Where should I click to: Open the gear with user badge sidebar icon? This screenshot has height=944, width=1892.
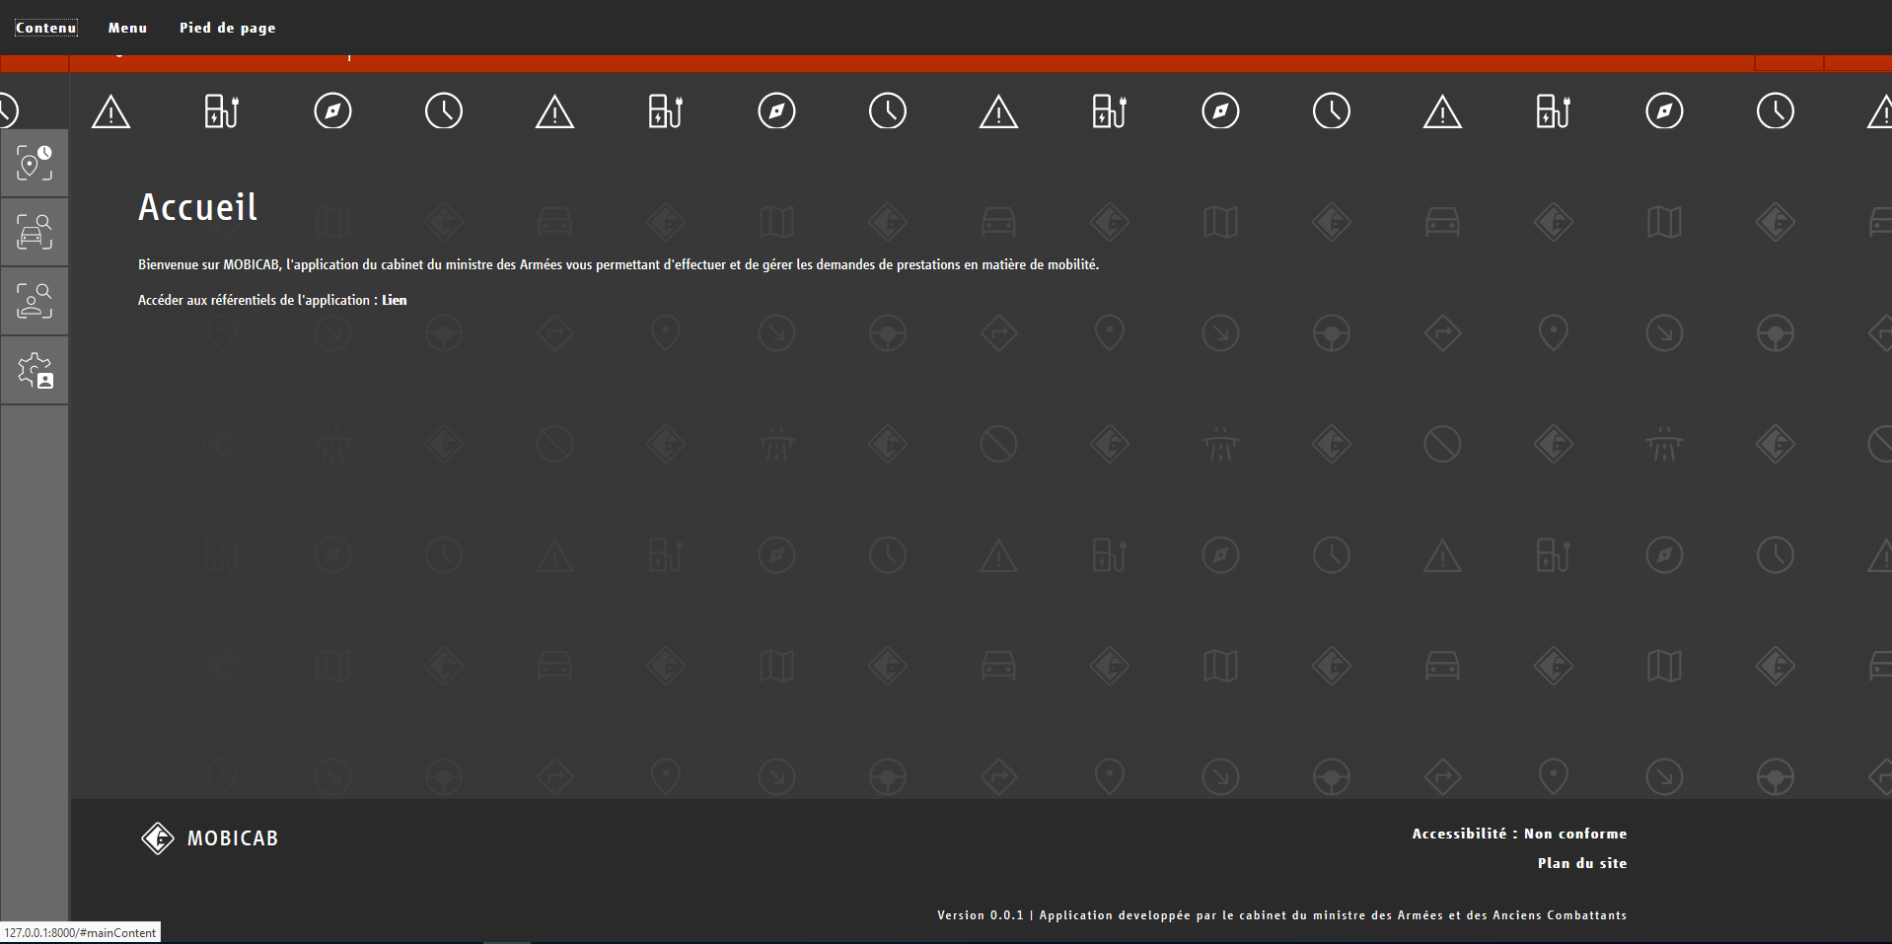pos(35,371)
